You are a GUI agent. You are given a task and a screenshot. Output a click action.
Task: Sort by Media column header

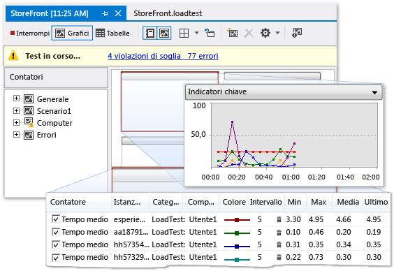[348, 202]
